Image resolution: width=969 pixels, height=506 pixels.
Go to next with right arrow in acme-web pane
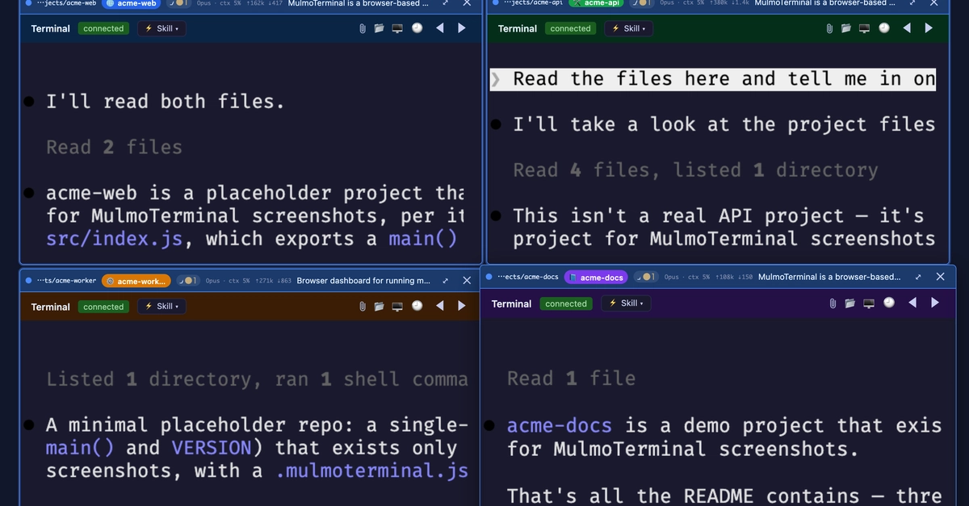pos(462,28)
